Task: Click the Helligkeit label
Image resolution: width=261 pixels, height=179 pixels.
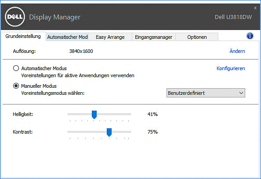Action: [23, 114]
